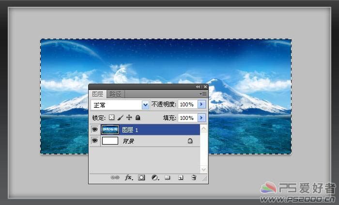Hide 图层 1 with its eye icon
339x205 pixels.
pos(94,130)
